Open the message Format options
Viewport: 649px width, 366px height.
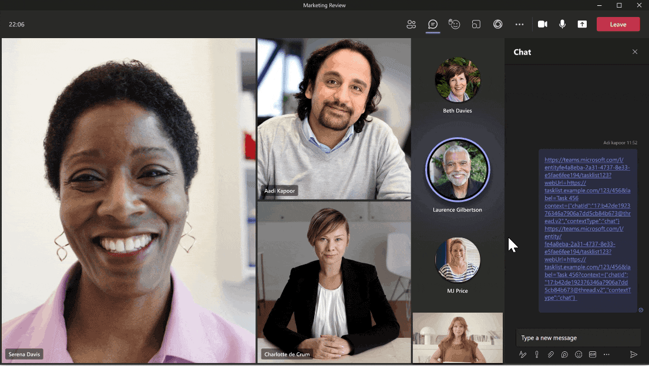pos(523,354)
